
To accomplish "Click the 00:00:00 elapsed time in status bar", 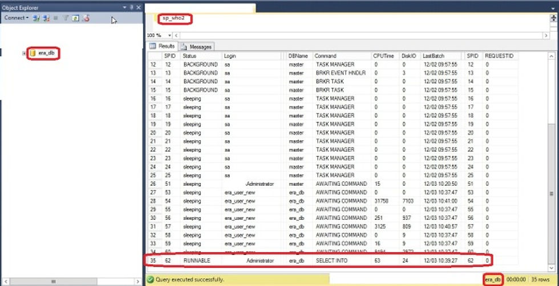I will [x=516, y=280].
